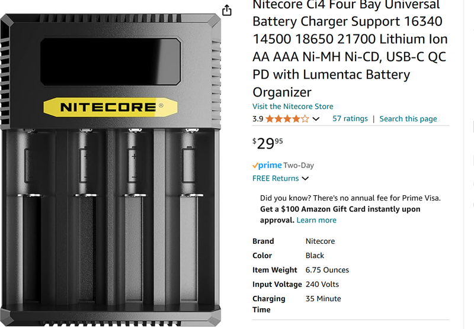This screenshot has width=474, height=329.
Task: Open the 57 ratings link
Action: point(350,118)
